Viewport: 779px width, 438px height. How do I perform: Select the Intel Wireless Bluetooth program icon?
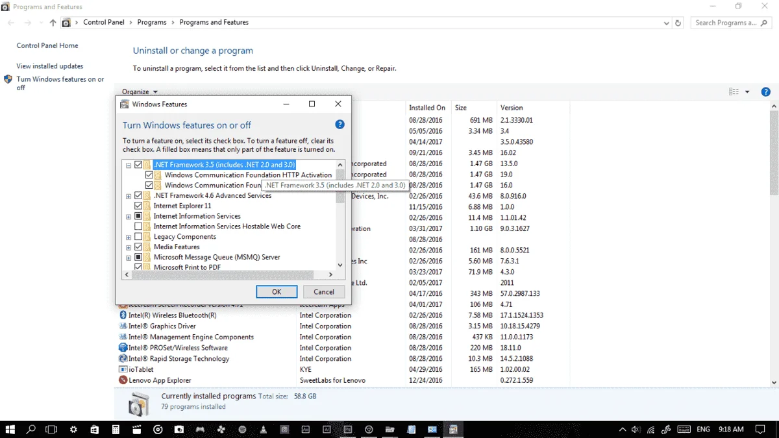click(x=123, y=315)
